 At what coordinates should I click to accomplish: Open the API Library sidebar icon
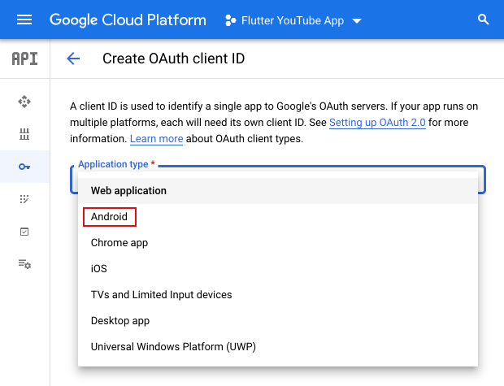point(24,134)
